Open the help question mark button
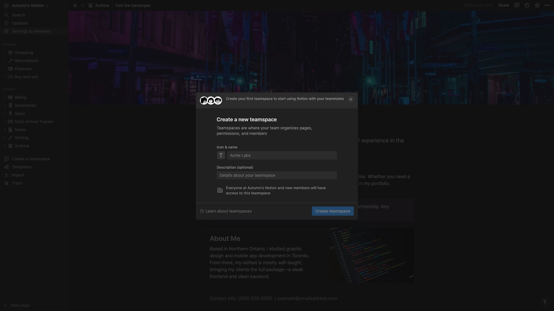Viewport: 554px width, 311px height. [544, 302]
